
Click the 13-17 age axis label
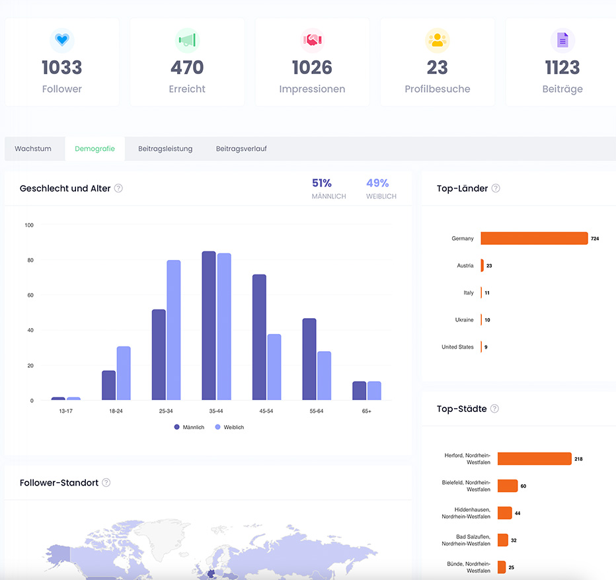(x=65, y=411)
